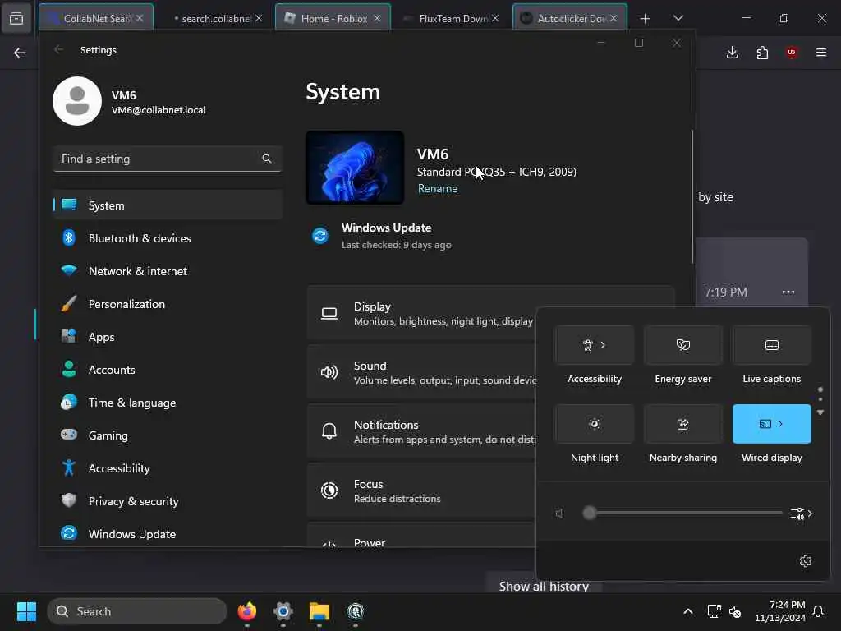This screenshot has height=631, width=841.
Task: Click Settings back arrow
Action: click(59, 50)
